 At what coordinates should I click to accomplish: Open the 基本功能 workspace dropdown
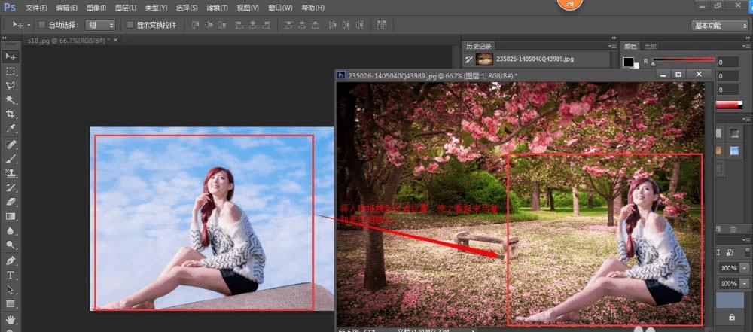tap(719, 25)
